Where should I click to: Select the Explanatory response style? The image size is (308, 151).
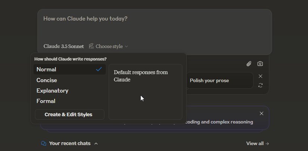point(69,90)
